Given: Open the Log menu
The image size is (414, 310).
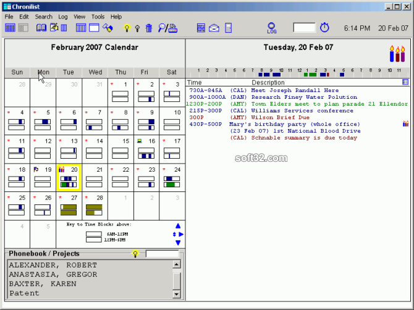Looking at the screenshot, I should pyautogui.click(x=63, y=17).
